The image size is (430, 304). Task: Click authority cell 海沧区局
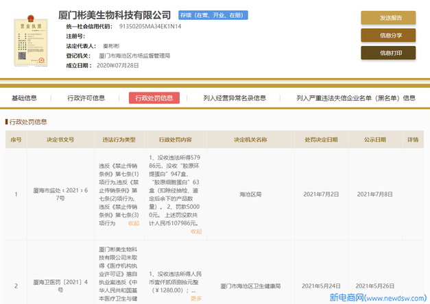(250, 194)
